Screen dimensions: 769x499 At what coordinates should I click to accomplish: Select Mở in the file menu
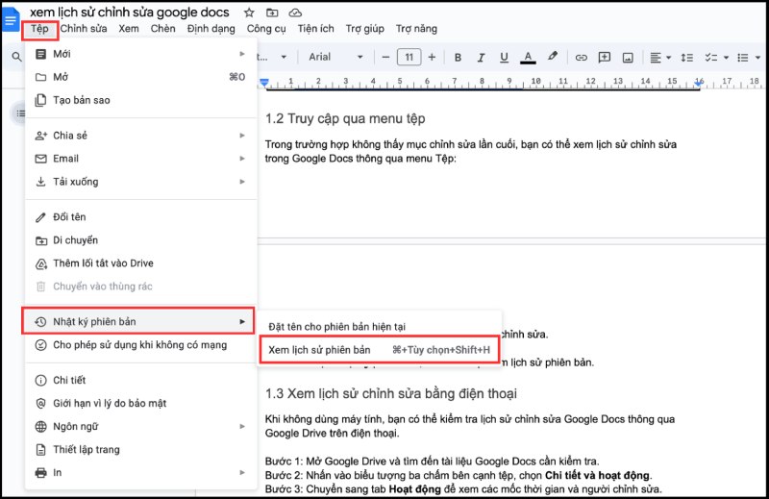point(141,77)
